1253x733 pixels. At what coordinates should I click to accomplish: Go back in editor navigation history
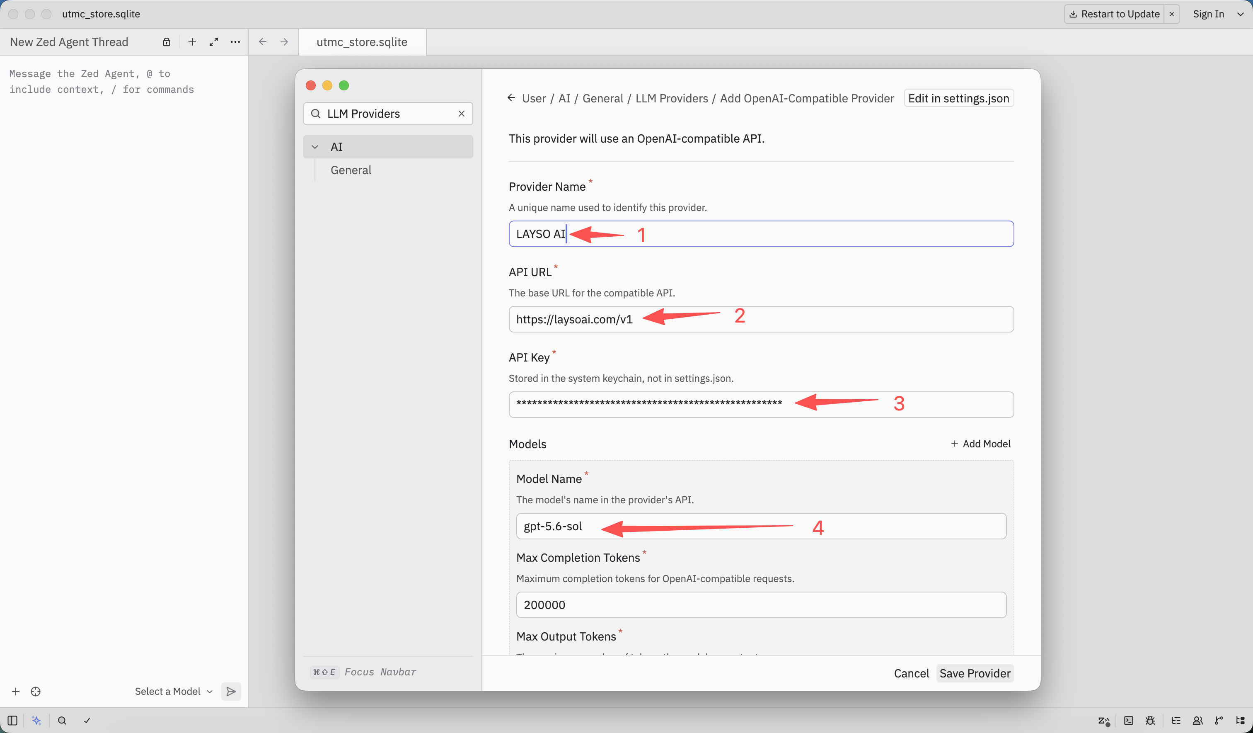[x=263, y=42]
